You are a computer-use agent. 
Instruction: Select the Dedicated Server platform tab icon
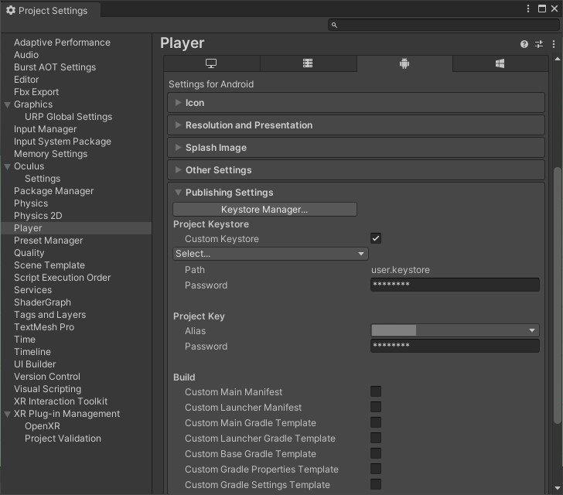tap(308, 64)
